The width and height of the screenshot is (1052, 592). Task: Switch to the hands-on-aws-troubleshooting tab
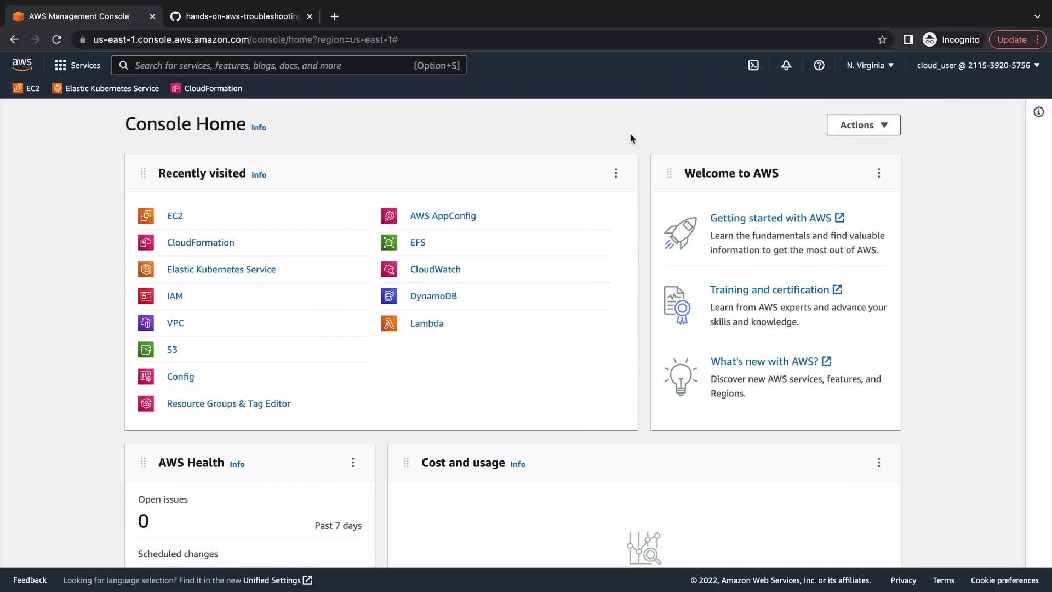(x=241, y=16)
